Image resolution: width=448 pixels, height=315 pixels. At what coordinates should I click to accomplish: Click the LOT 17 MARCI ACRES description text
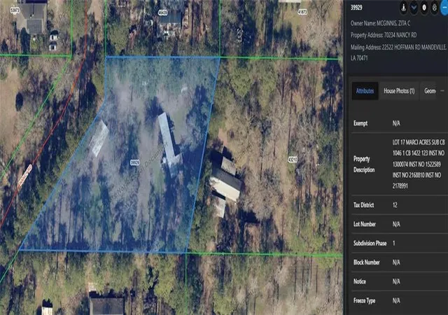pyautogui.click(x=419, y=164)
